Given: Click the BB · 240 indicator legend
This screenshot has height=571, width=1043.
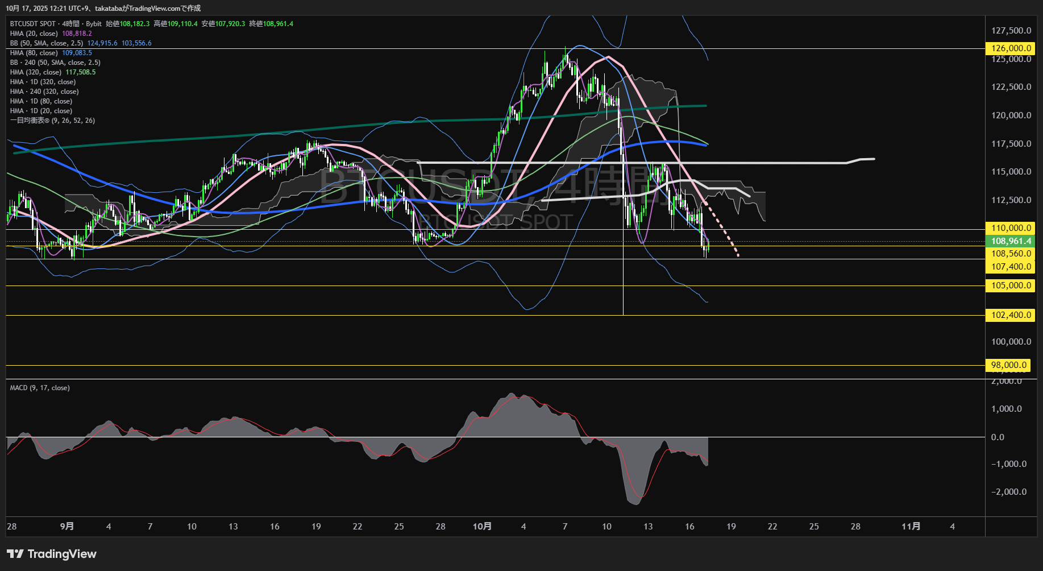Looking at the screenshot, I should coord(55,63).
